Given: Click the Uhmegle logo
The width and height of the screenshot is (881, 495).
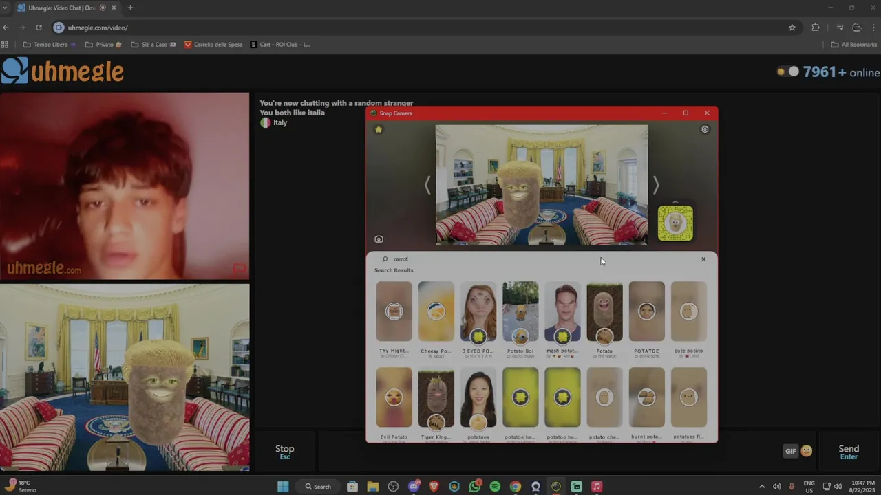Looking at the screenshot, I should tap(63, 70).
